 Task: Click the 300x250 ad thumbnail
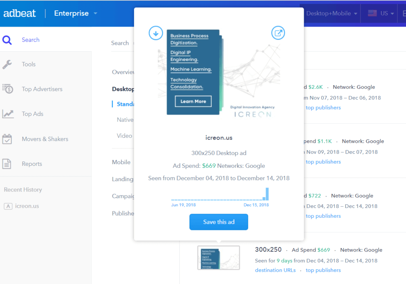(218, 258)
